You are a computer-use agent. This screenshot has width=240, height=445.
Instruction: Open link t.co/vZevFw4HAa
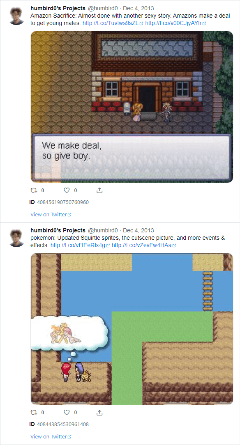point(144,245)
